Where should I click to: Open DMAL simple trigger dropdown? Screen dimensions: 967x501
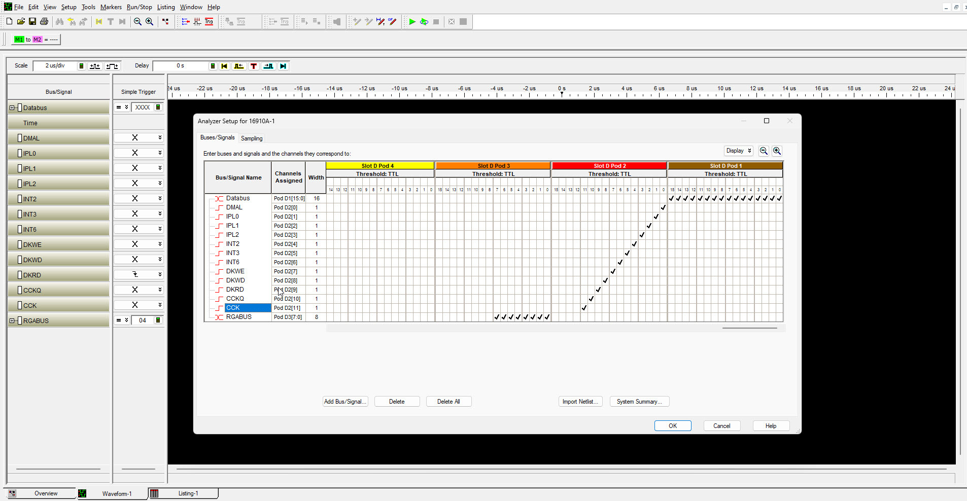click(139, 137)
